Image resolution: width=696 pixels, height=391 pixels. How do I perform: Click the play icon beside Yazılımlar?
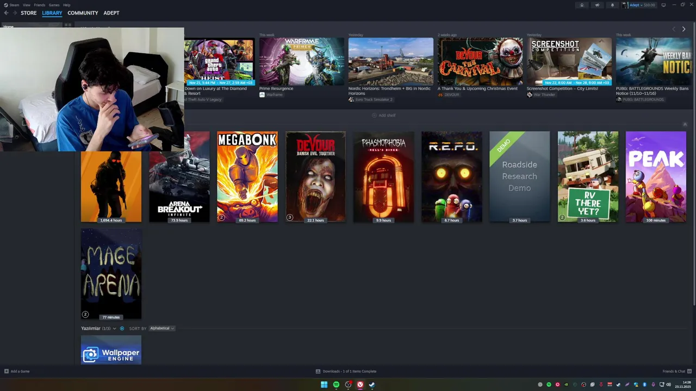click(122, 328)
